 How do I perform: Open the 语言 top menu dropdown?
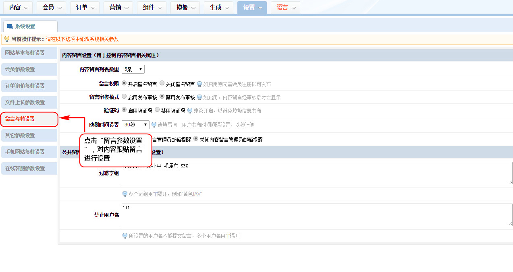pos(285,8)
